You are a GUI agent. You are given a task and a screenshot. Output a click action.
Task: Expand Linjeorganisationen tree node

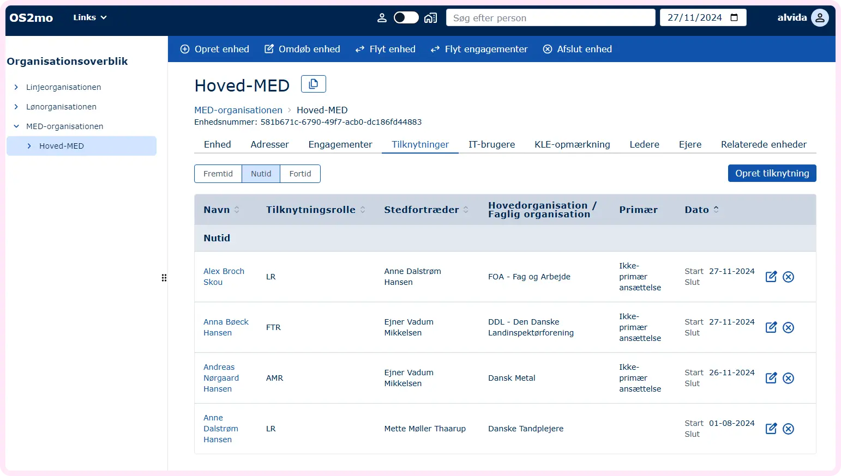click(16, 87)
